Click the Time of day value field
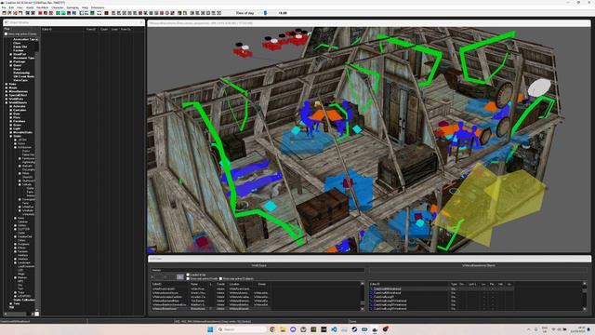Image resolution: width=595 pixels, height=335 pixels. coord(283,13)
